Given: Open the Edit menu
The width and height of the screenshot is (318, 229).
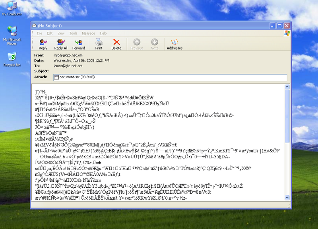Looking at the screenshot, I should click(x=50, y=33).
